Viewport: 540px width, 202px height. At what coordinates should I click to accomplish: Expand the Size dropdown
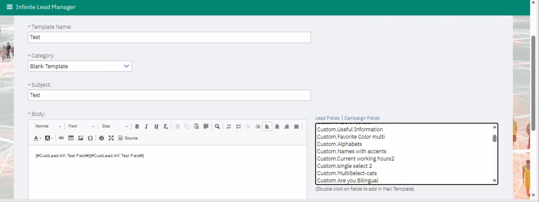(x=114, y=126)
